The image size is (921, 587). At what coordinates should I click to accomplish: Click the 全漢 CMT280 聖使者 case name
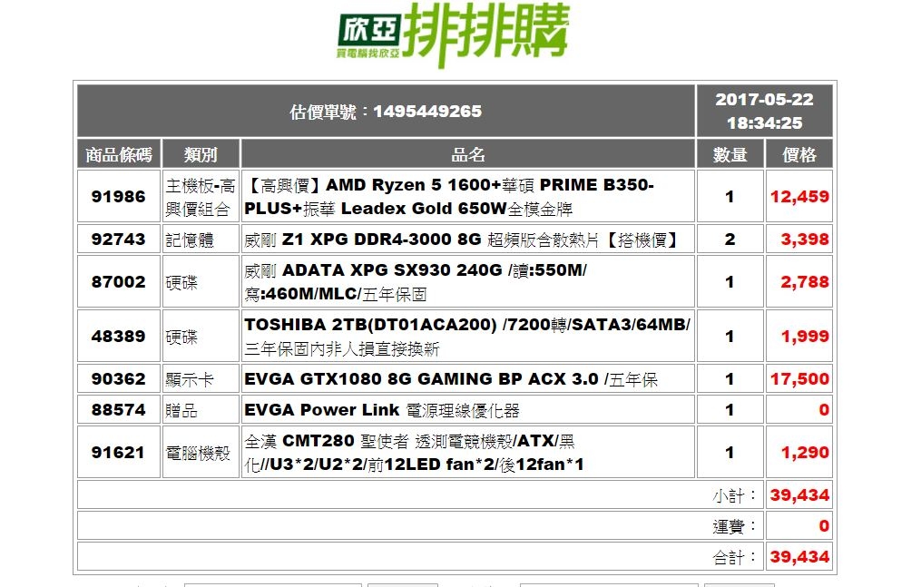pyautogui.click(x=414, y=453)
